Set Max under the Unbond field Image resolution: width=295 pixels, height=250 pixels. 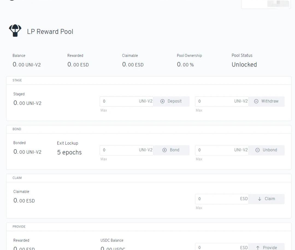[199, 159]
